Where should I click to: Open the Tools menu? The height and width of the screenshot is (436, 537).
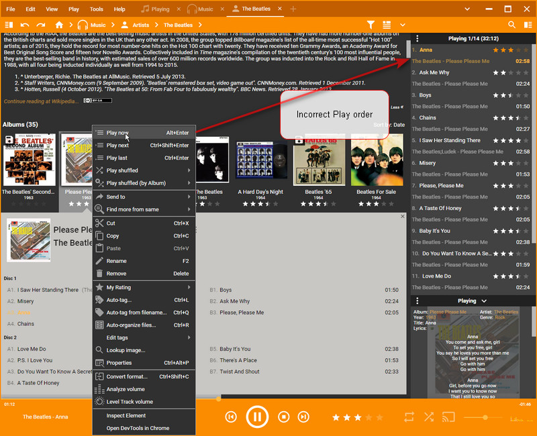click(x=97, y=9)
